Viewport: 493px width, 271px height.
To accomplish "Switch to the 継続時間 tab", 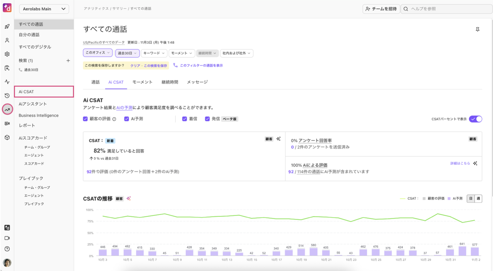I will tap(170, 82).
